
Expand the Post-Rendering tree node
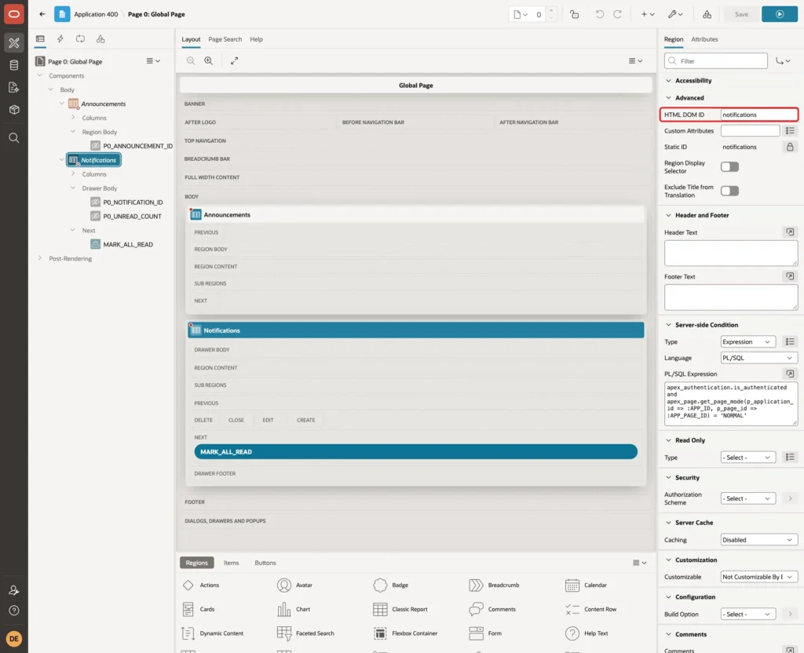pyautogui.click(x=40, y=258)
